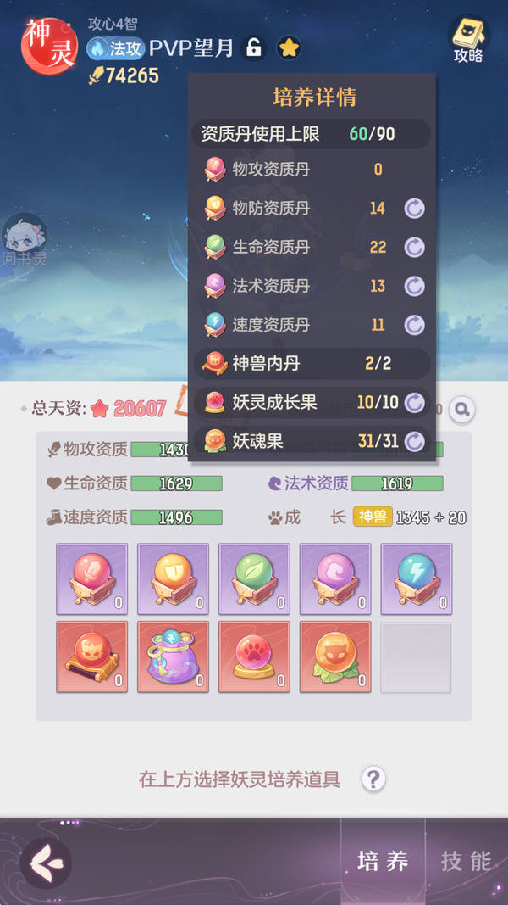
Task: Reset 妖魂果 with its refresh icon
Action: coord(414,442)
